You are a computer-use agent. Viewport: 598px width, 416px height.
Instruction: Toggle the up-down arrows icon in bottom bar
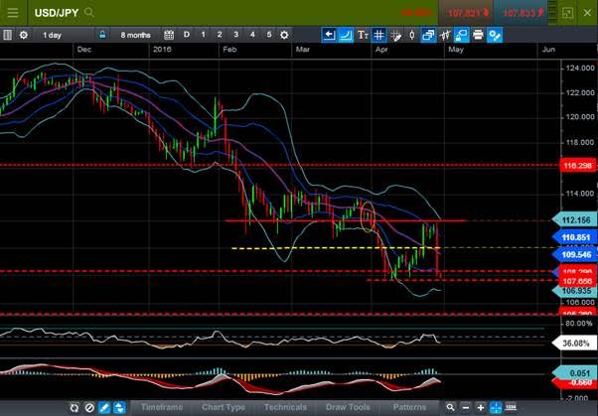(x=119, y=408)
